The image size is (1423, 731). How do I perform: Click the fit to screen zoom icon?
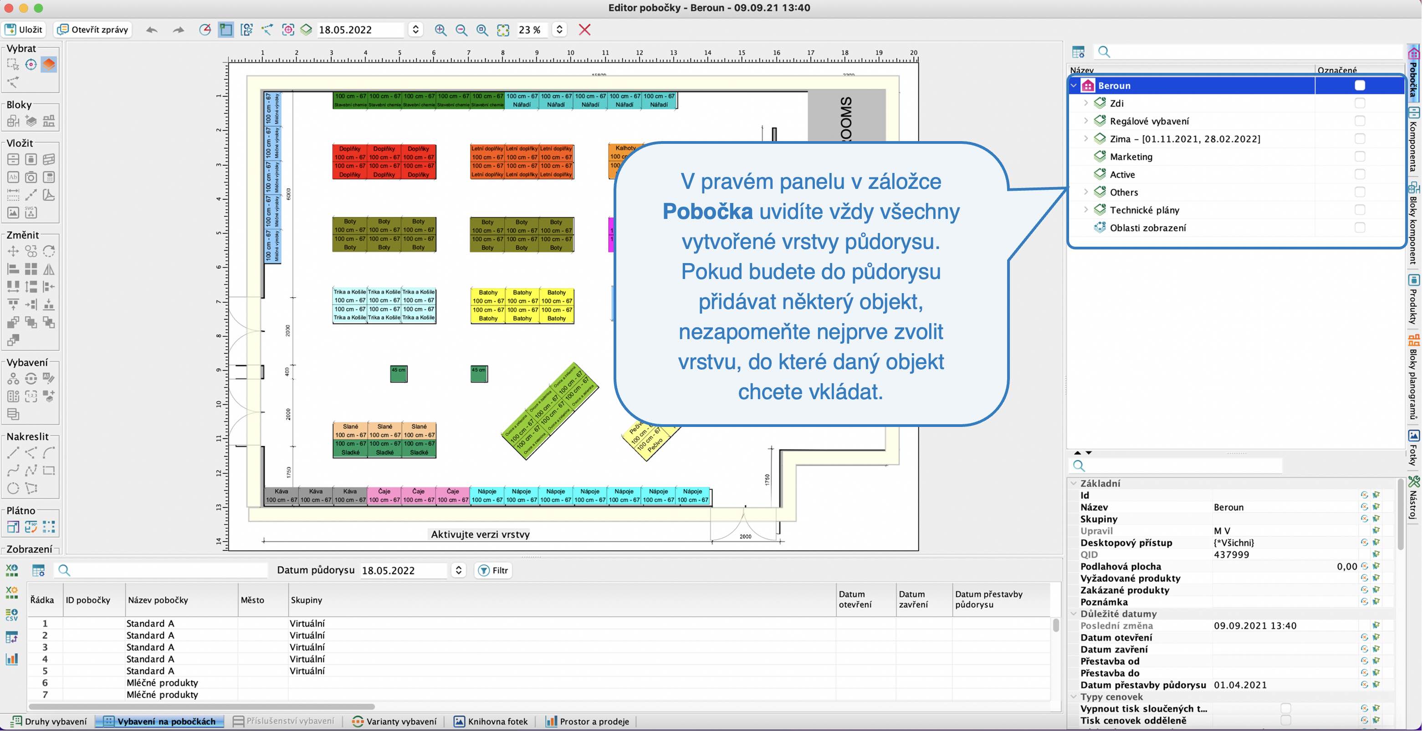[503, 30]
